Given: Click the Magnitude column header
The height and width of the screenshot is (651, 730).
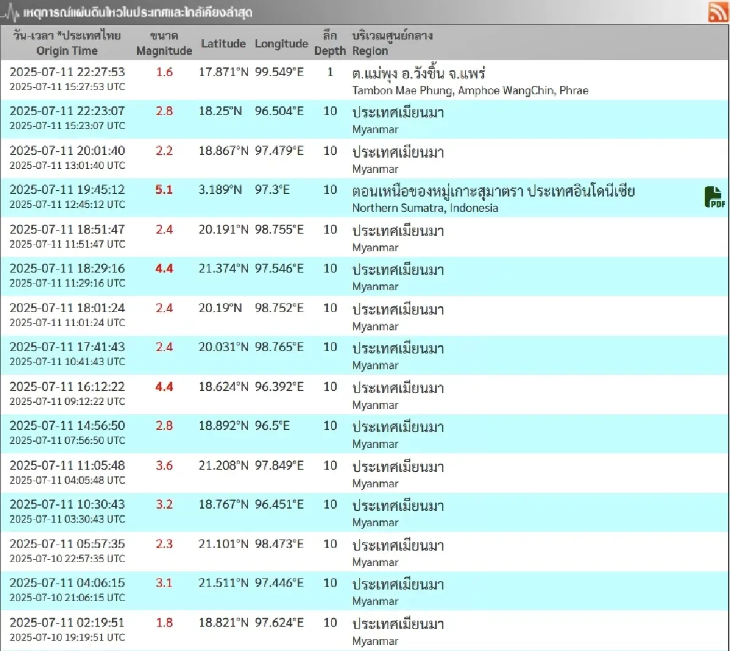Looking at the screenshot, I should pyautogui.click(x=164, y=51).
